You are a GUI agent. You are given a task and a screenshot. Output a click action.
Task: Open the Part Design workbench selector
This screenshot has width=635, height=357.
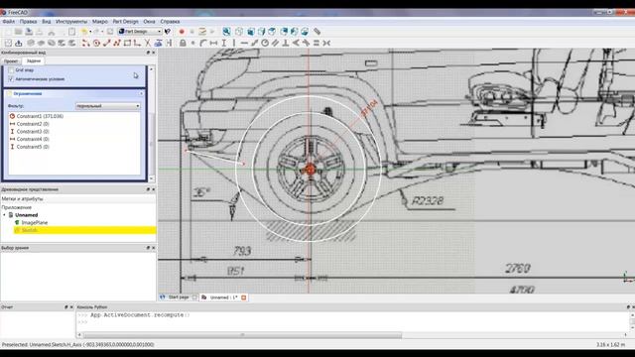click(x=140, y=31)
